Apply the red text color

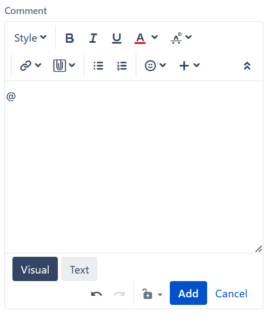[140, 38]
